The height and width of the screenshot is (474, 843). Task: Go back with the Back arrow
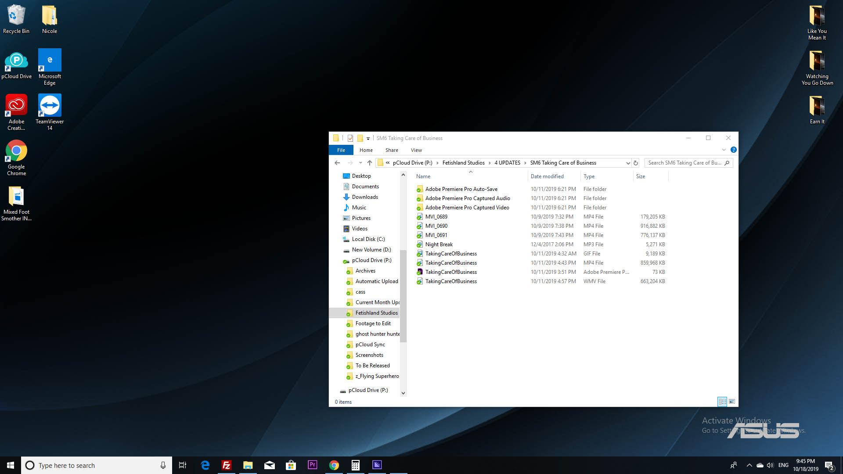pos(337,163)
